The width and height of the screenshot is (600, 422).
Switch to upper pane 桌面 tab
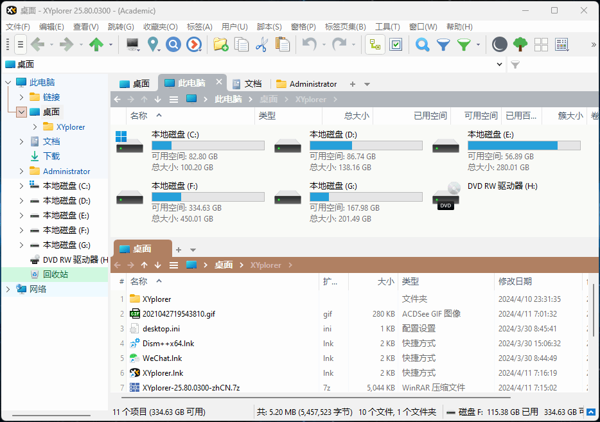click(x=134, y=84)
